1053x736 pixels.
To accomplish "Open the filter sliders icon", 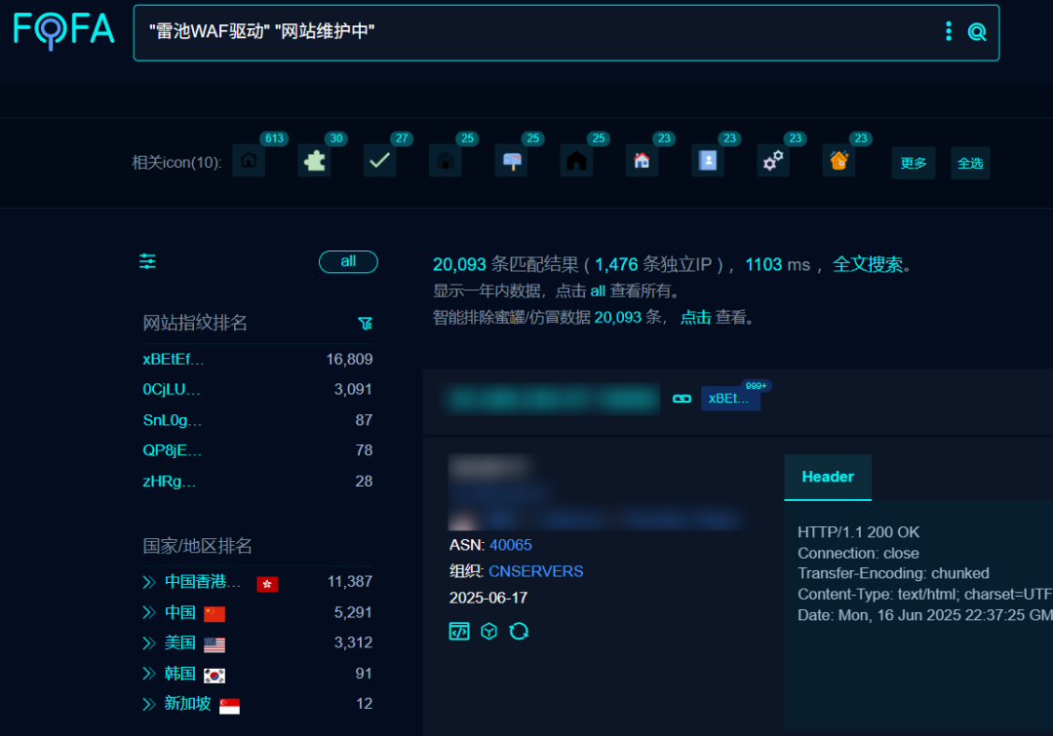I will pyautogui.click(x=147, y=261).
